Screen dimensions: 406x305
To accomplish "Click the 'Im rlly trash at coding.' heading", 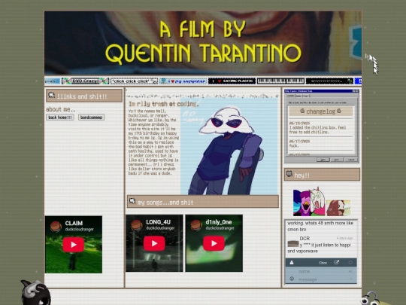I will coord(164,104).
